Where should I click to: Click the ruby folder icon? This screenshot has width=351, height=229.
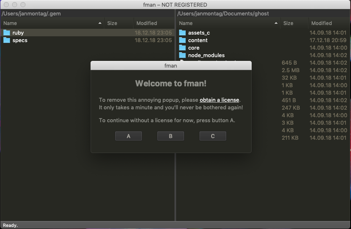6,33
